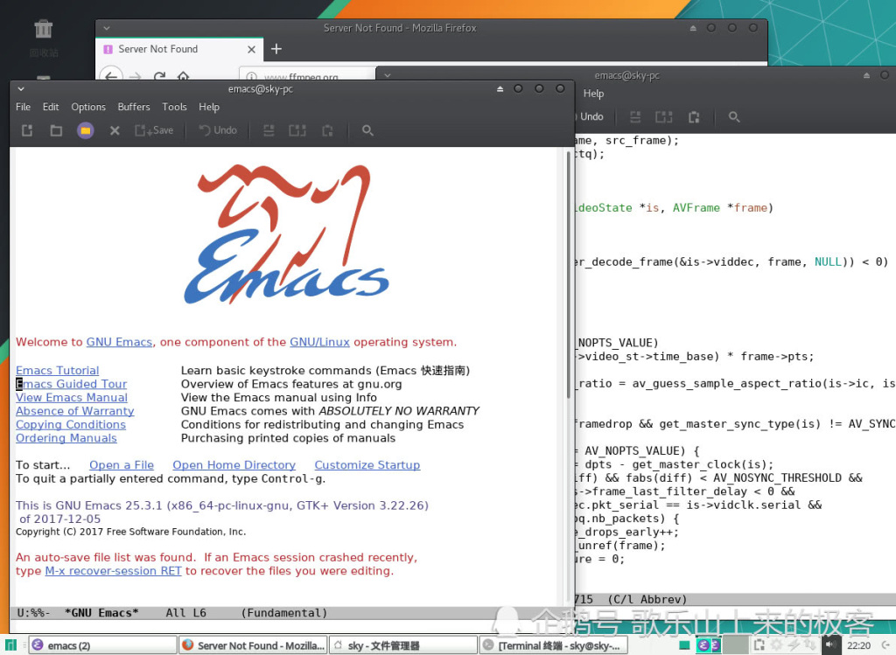The height and width of the screenshot is (655, 896).
Task: Click the volume speaker icon in the system tray
Action: pyautogui.click(x=830, y=645)
